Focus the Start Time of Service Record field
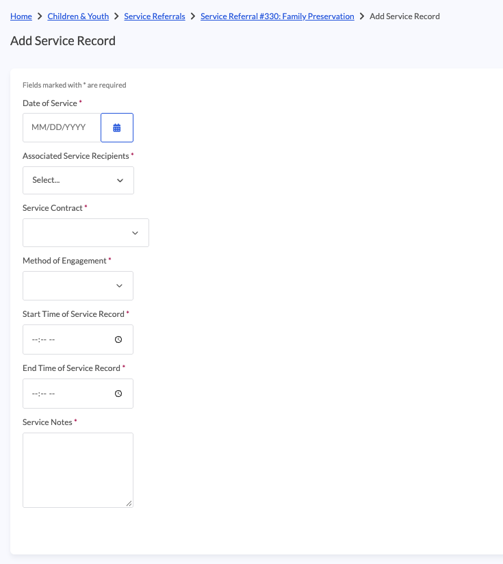Viewport: 503px width, 564px height. [78, 339]
